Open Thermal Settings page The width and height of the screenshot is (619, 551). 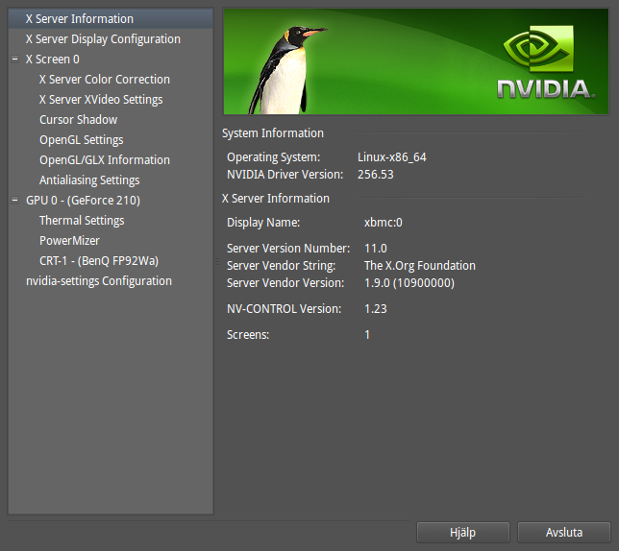click(82, 221)
